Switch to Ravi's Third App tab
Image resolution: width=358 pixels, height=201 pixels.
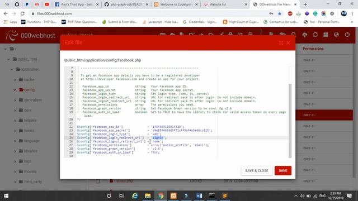pyautogui.click(x=76, y=4)
